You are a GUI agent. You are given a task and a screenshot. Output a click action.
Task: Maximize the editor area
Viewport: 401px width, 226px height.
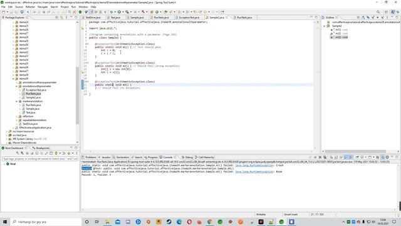click(x=316, y=18)
